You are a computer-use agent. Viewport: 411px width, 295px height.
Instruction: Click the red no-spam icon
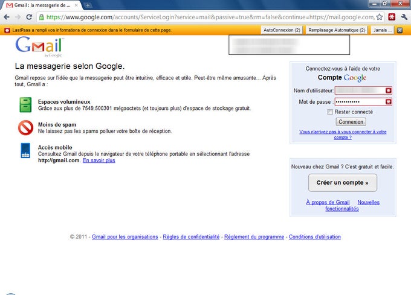pyautogui.click(x=25, y=128)
